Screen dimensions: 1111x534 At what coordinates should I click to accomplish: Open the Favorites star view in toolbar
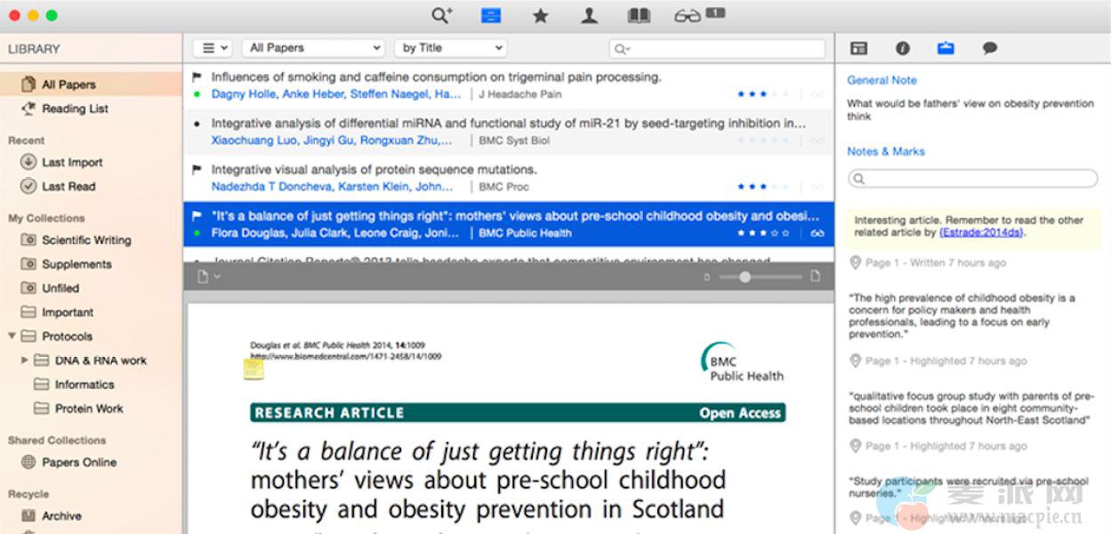point(540,15)
